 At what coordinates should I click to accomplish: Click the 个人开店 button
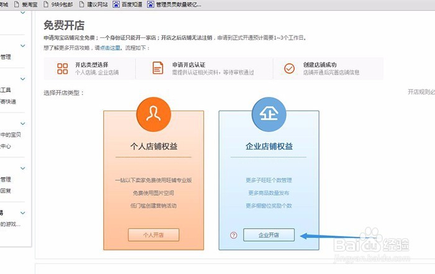pyautogui.click(x=153, y=235)
